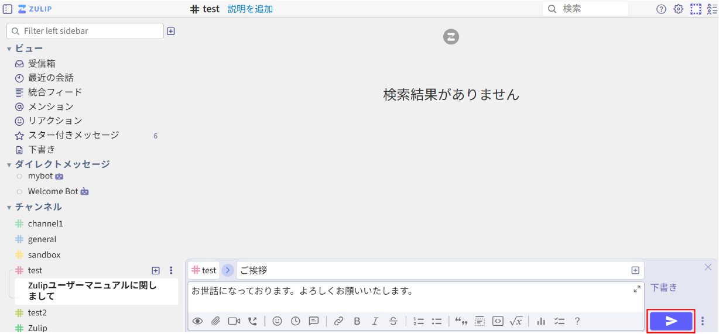The image size is (719, 334).
Task: Insert numbered list icon
Action: click(x=418, y=321)
